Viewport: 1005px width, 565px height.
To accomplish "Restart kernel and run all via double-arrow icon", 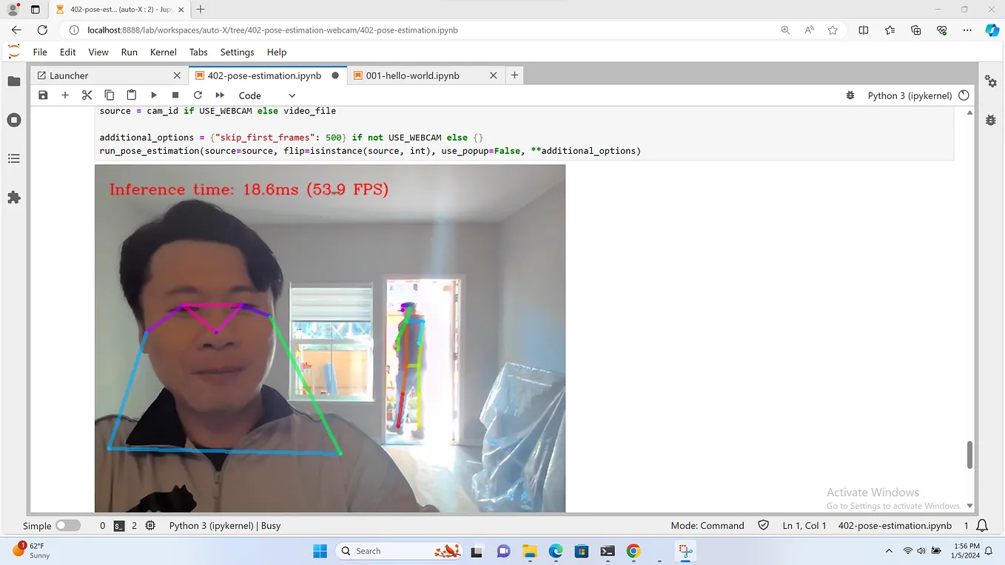I will pyautogui.click(x=220, y=95).
